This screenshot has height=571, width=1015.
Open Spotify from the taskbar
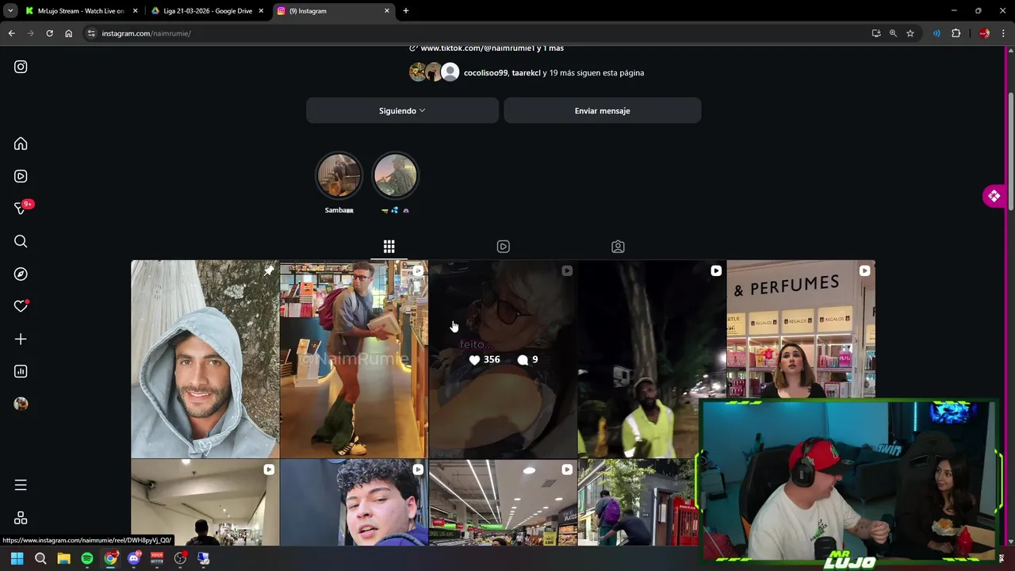point(87,558)
